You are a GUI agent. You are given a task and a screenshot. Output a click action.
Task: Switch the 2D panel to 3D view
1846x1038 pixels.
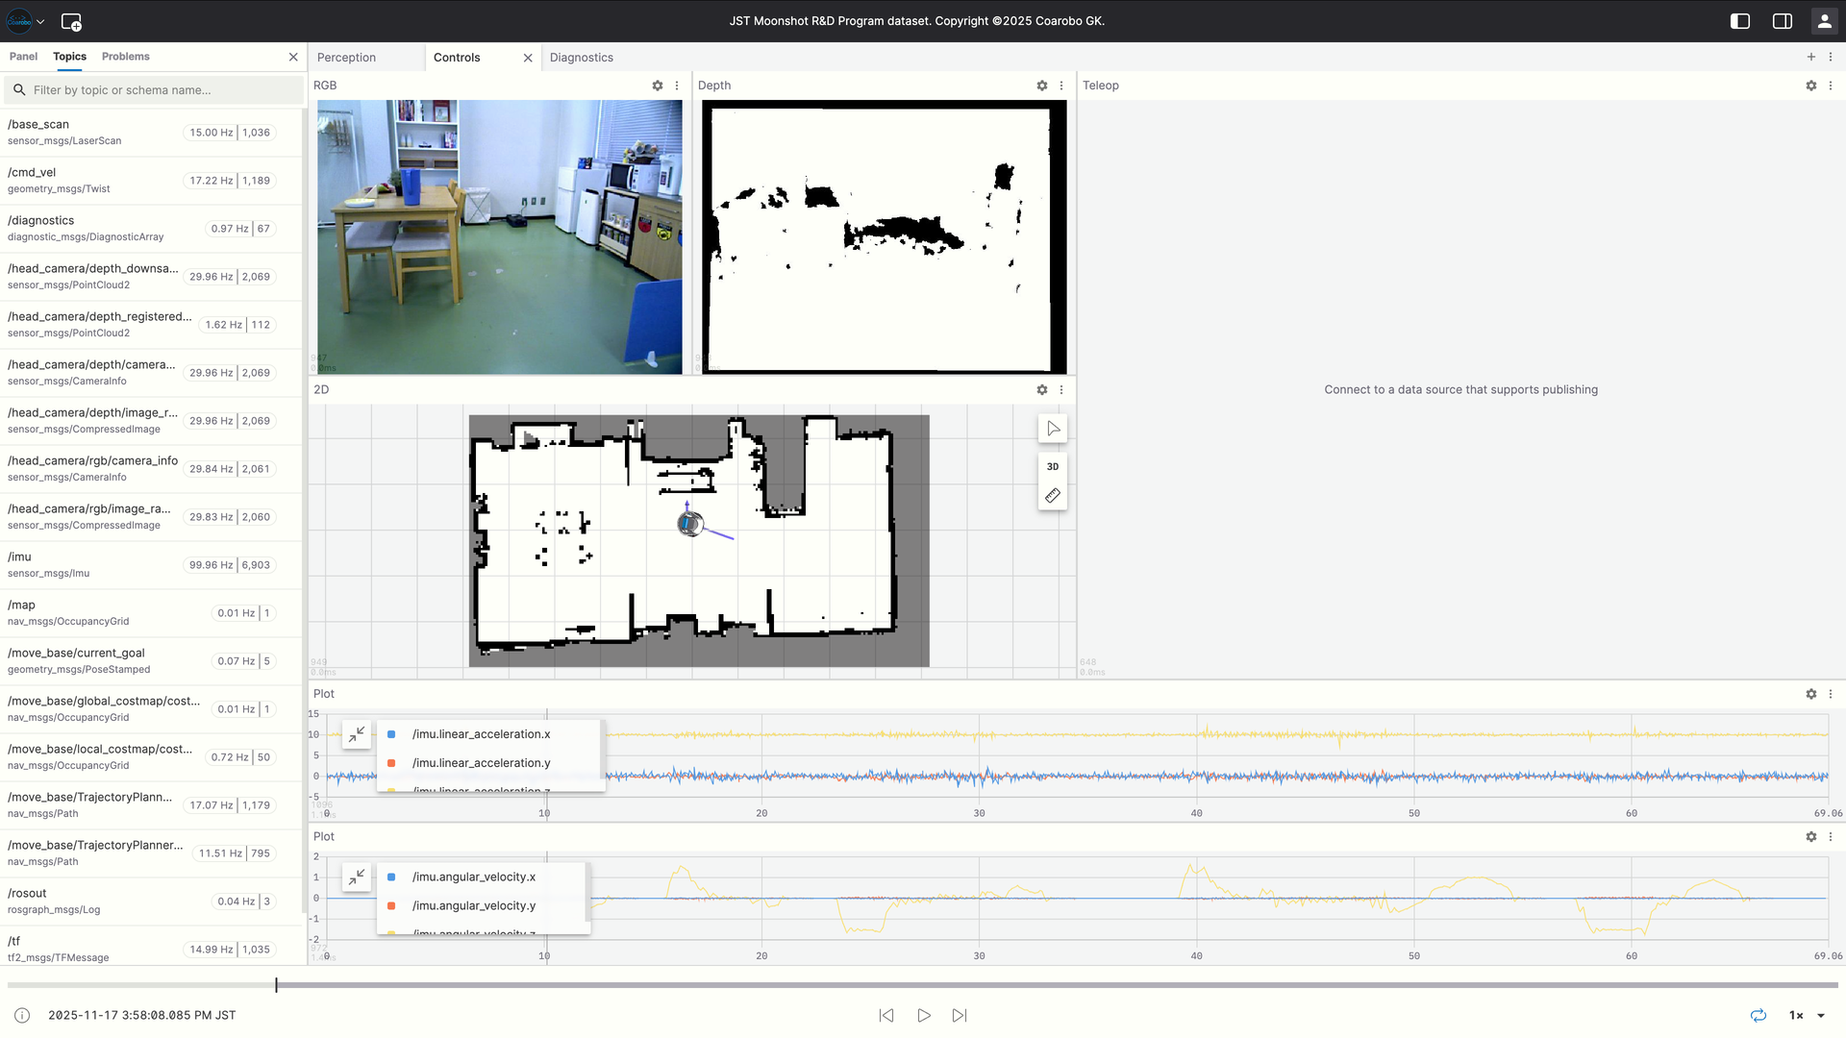click(x=1053, y=466)
